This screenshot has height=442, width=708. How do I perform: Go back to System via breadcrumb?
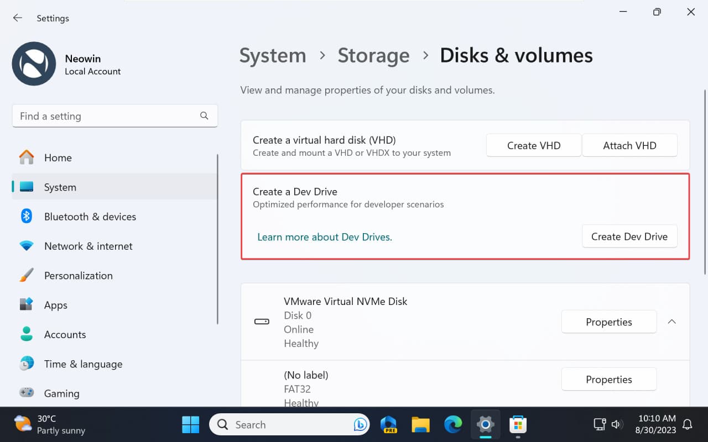tap(273, 55)
